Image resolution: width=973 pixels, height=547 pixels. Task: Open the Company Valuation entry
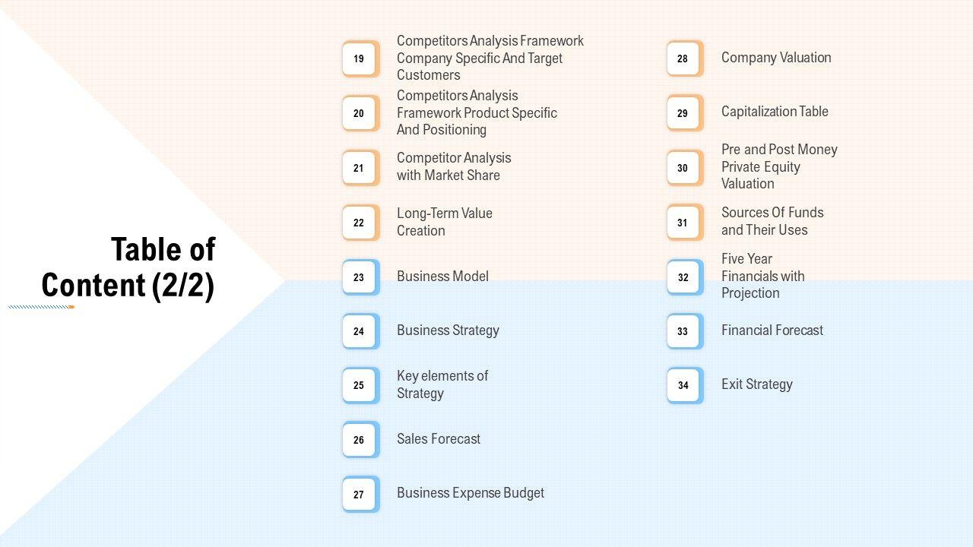776,58
